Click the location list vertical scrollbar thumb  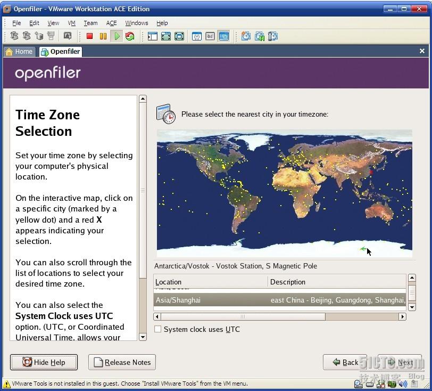pos(412,293)
